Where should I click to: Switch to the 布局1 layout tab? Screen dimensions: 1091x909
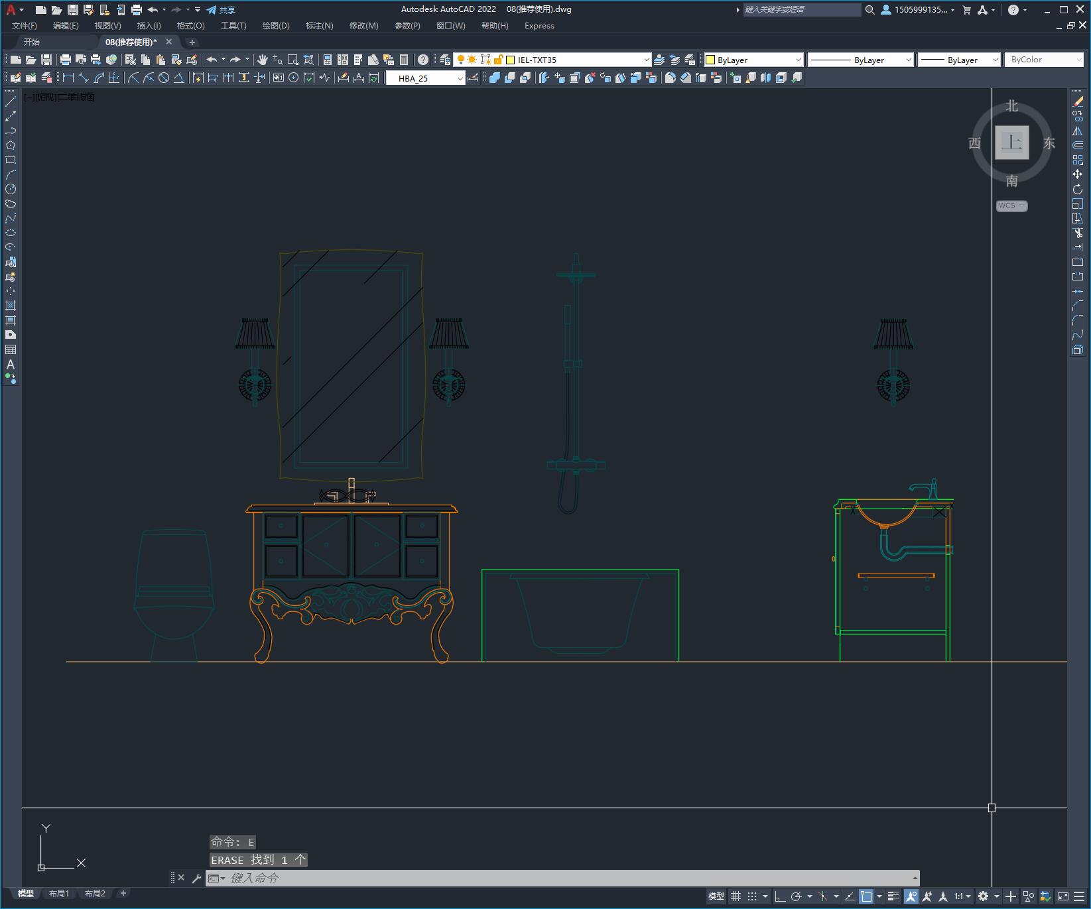tap(59, 893)
